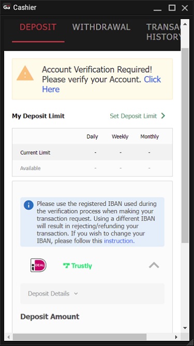Collapse the payment methods panel chevron
This screenshot has width=194, height=346.
pos(154,265)
